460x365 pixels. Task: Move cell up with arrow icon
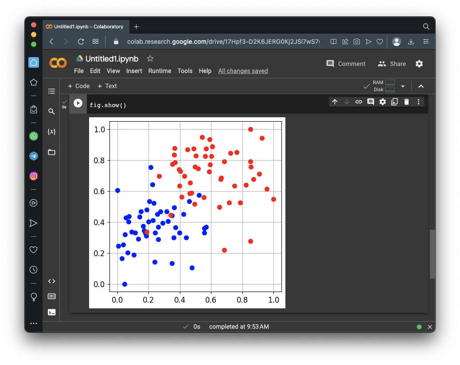[x=335, y=102]
